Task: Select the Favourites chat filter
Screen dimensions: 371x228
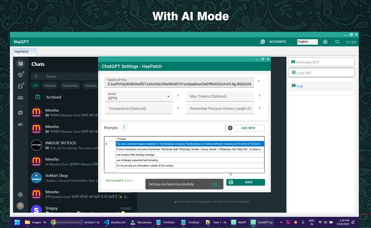Action: pyautogui.click(x=70, y=86)
